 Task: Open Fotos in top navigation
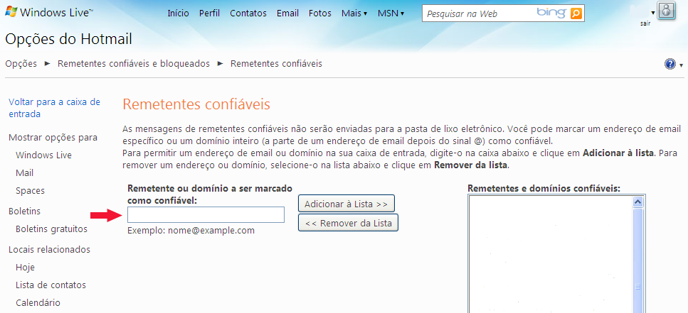coord(320,13)
